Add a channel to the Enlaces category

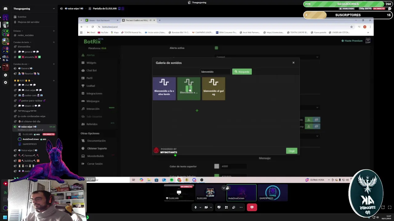pyautogui.click(x=54, y=31)
